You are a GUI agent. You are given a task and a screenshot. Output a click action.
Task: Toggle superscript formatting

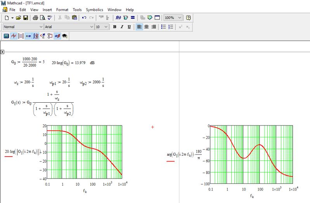180,27
